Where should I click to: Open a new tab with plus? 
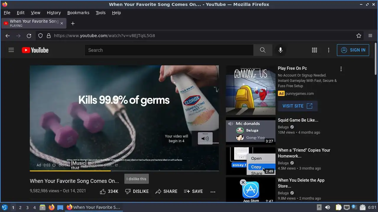(73, 23)
